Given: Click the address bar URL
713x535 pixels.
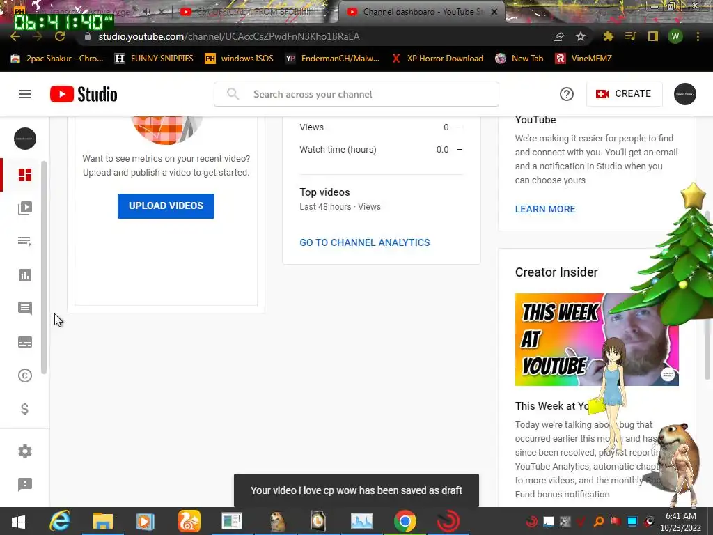Looking at the screenshot, I should (x=229, y=36).
